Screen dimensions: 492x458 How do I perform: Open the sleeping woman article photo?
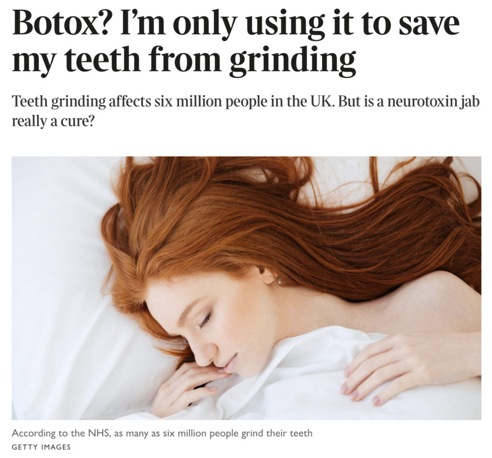(246, 288)
